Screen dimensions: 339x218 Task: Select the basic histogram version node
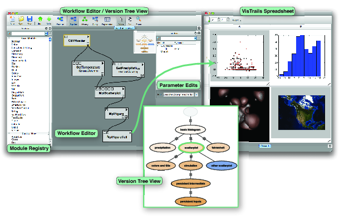coord(190,129)
